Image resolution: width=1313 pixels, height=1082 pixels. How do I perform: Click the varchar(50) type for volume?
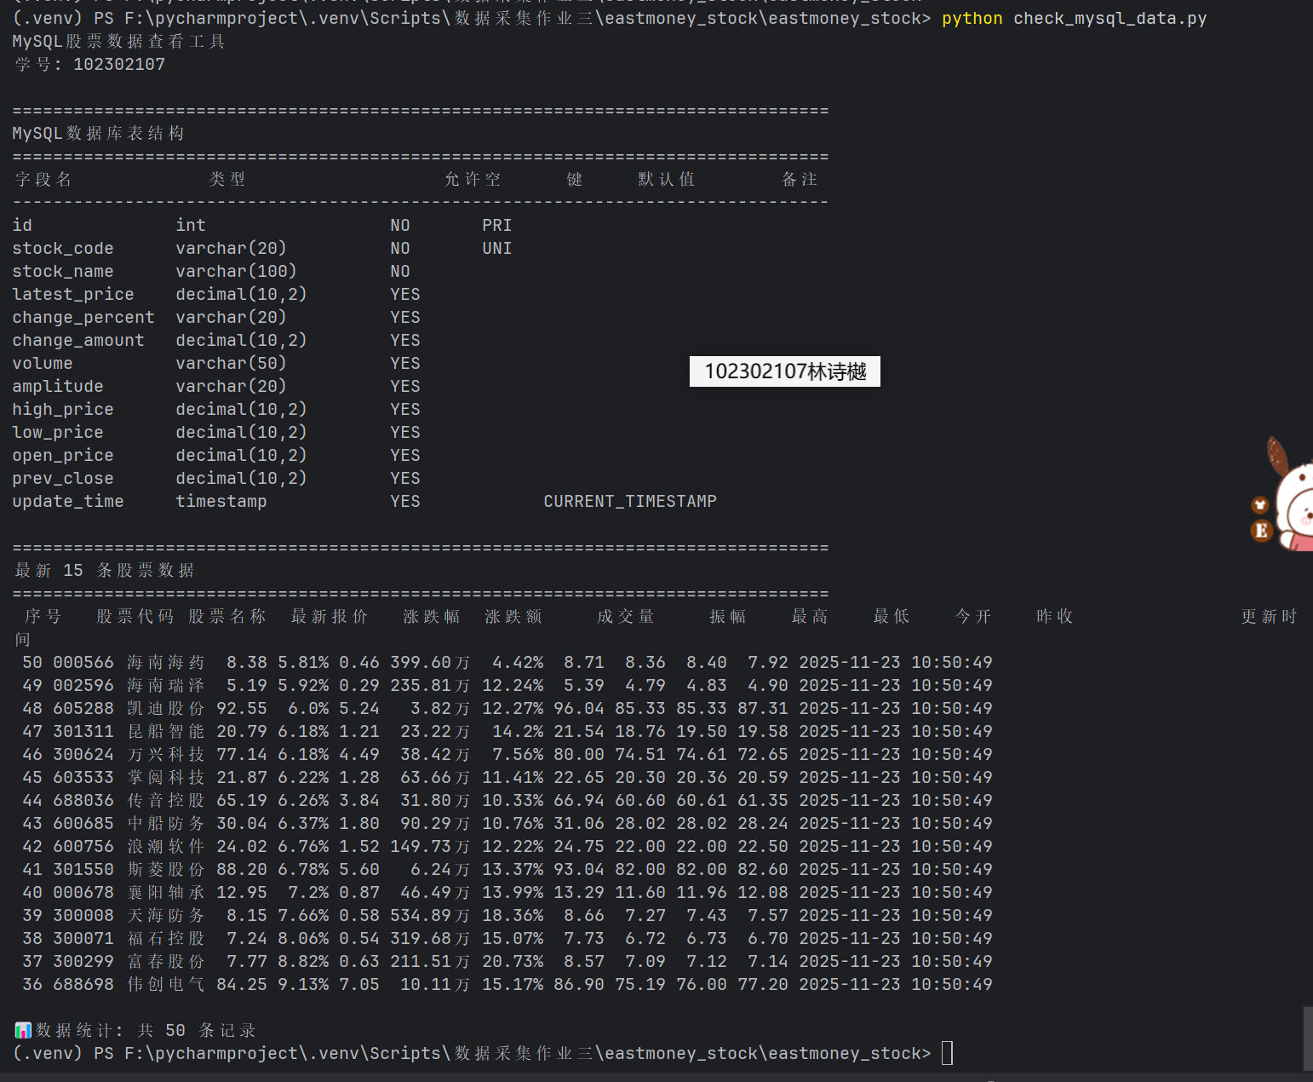(x=232, y=363)
